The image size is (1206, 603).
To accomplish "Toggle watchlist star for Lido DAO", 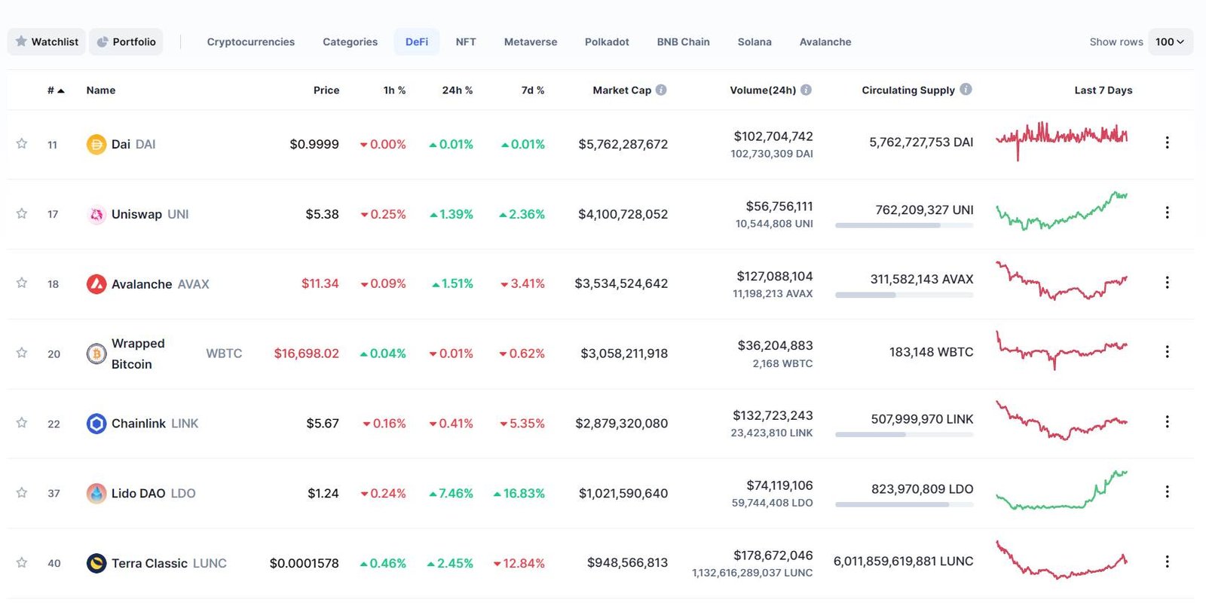I will point(22,492).
